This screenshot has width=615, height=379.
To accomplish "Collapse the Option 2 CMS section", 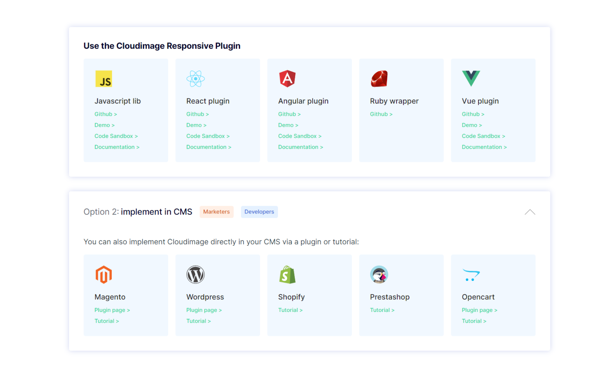I will 530,212.
